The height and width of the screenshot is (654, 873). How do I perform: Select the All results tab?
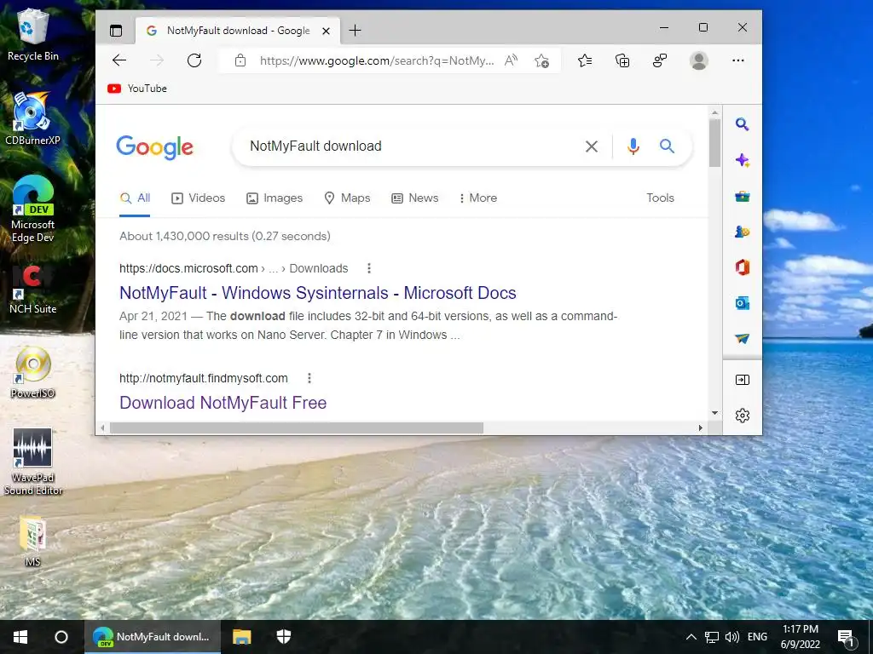coord(136,198)
